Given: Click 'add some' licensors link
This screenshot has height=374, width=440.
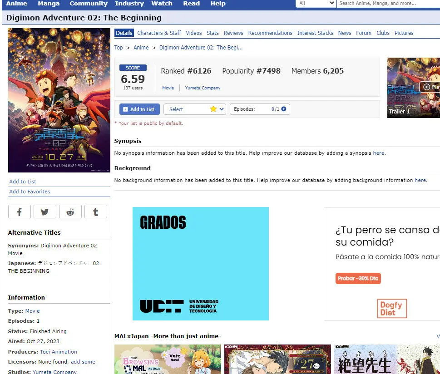Looking at the screenshot, I should (x=83, y=362).
